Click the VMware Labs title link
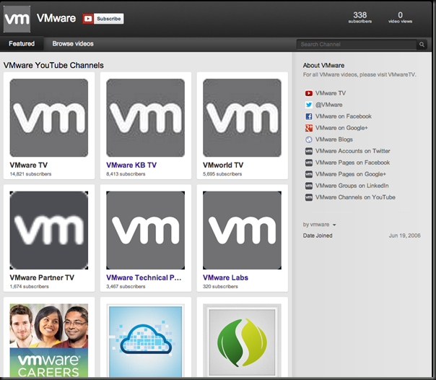The image size is (436, 380). (225, 277)
